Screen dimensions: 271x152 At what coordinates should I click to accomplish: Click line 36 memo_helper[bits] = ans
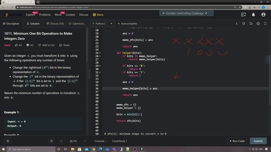click(x=140, y=89)
